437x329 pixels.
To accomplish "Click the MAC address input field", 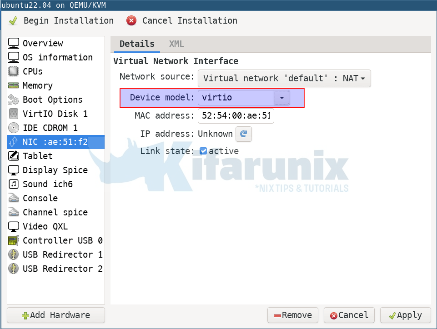I will [x=236, y=115].
